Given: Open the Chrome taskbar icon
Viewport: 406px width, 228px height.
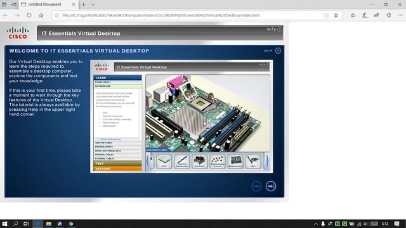Looking at the screenshot, I should tap(70, 224).
